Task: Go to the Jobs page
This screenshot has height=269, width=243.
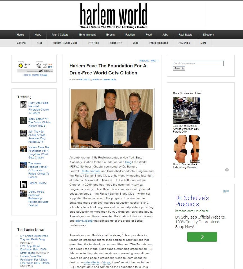Action: click(x=165, y=35)
